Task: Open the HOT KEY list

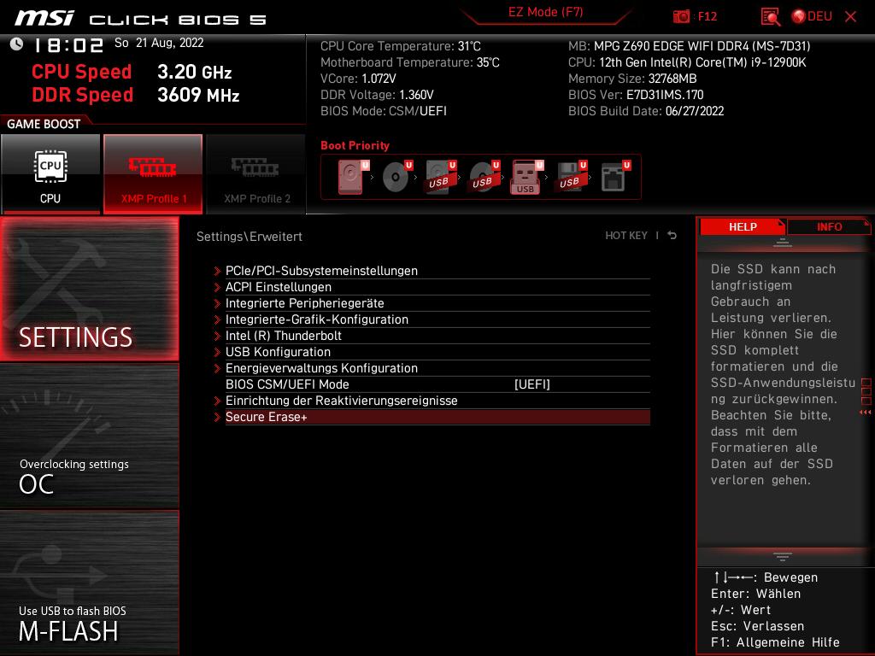Action: (x=626, y=236)
